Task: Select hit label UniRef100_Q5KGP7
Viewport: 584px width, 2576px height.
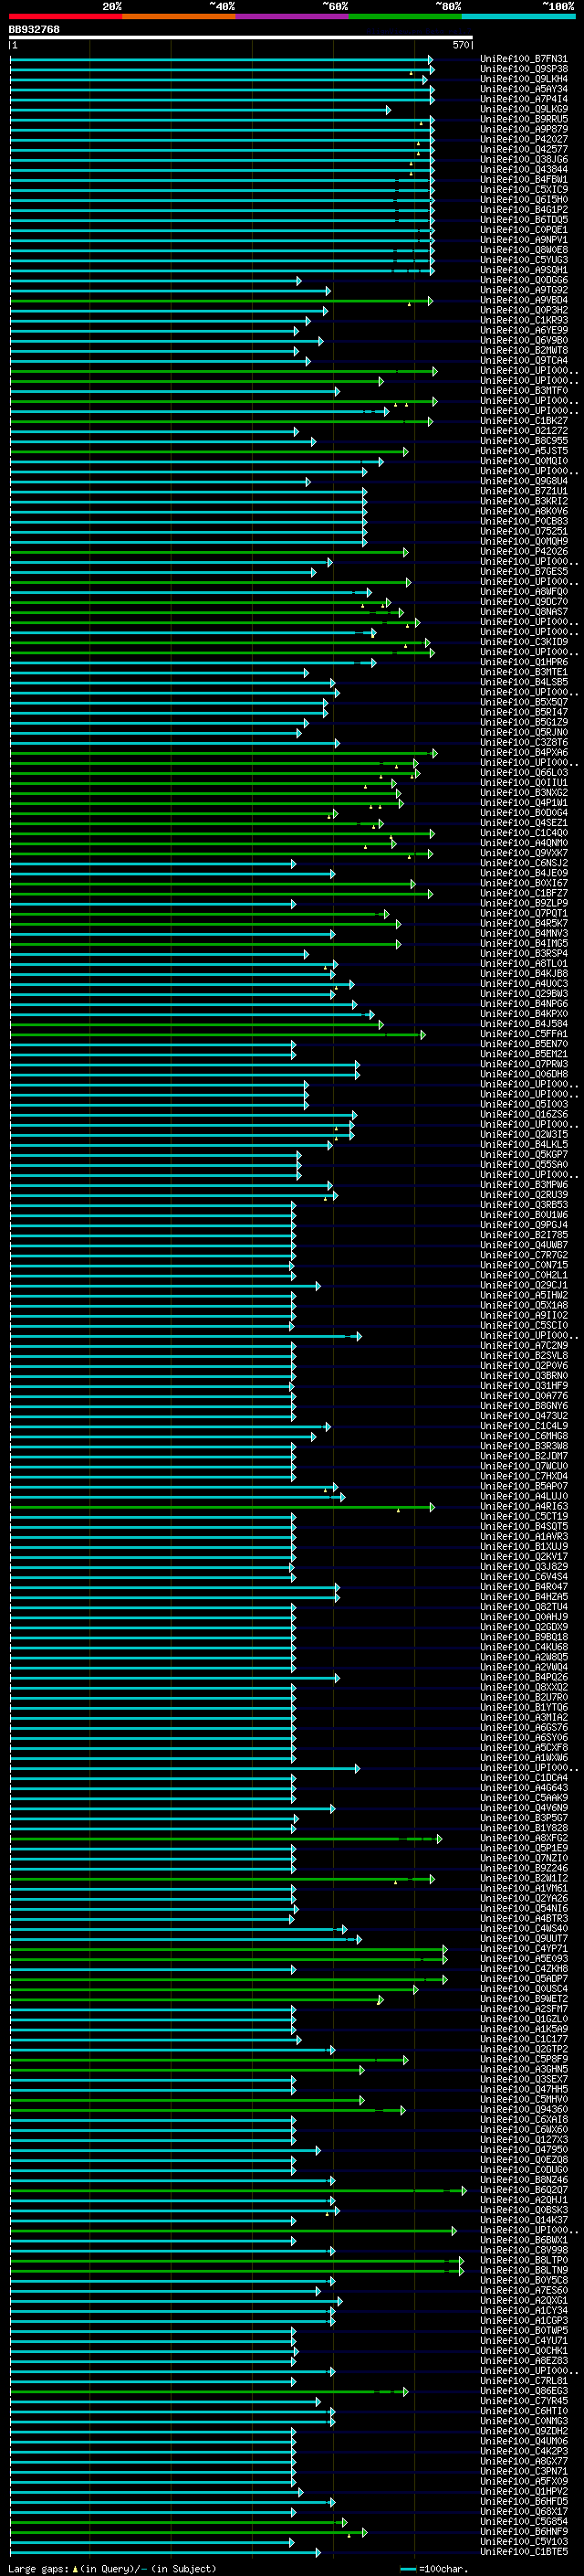Action: (x=524, y=1155)
